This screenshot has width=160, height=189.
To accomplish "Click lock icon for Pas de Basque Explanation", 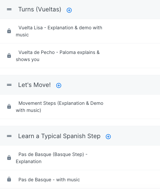I will (x=9, y=158).
